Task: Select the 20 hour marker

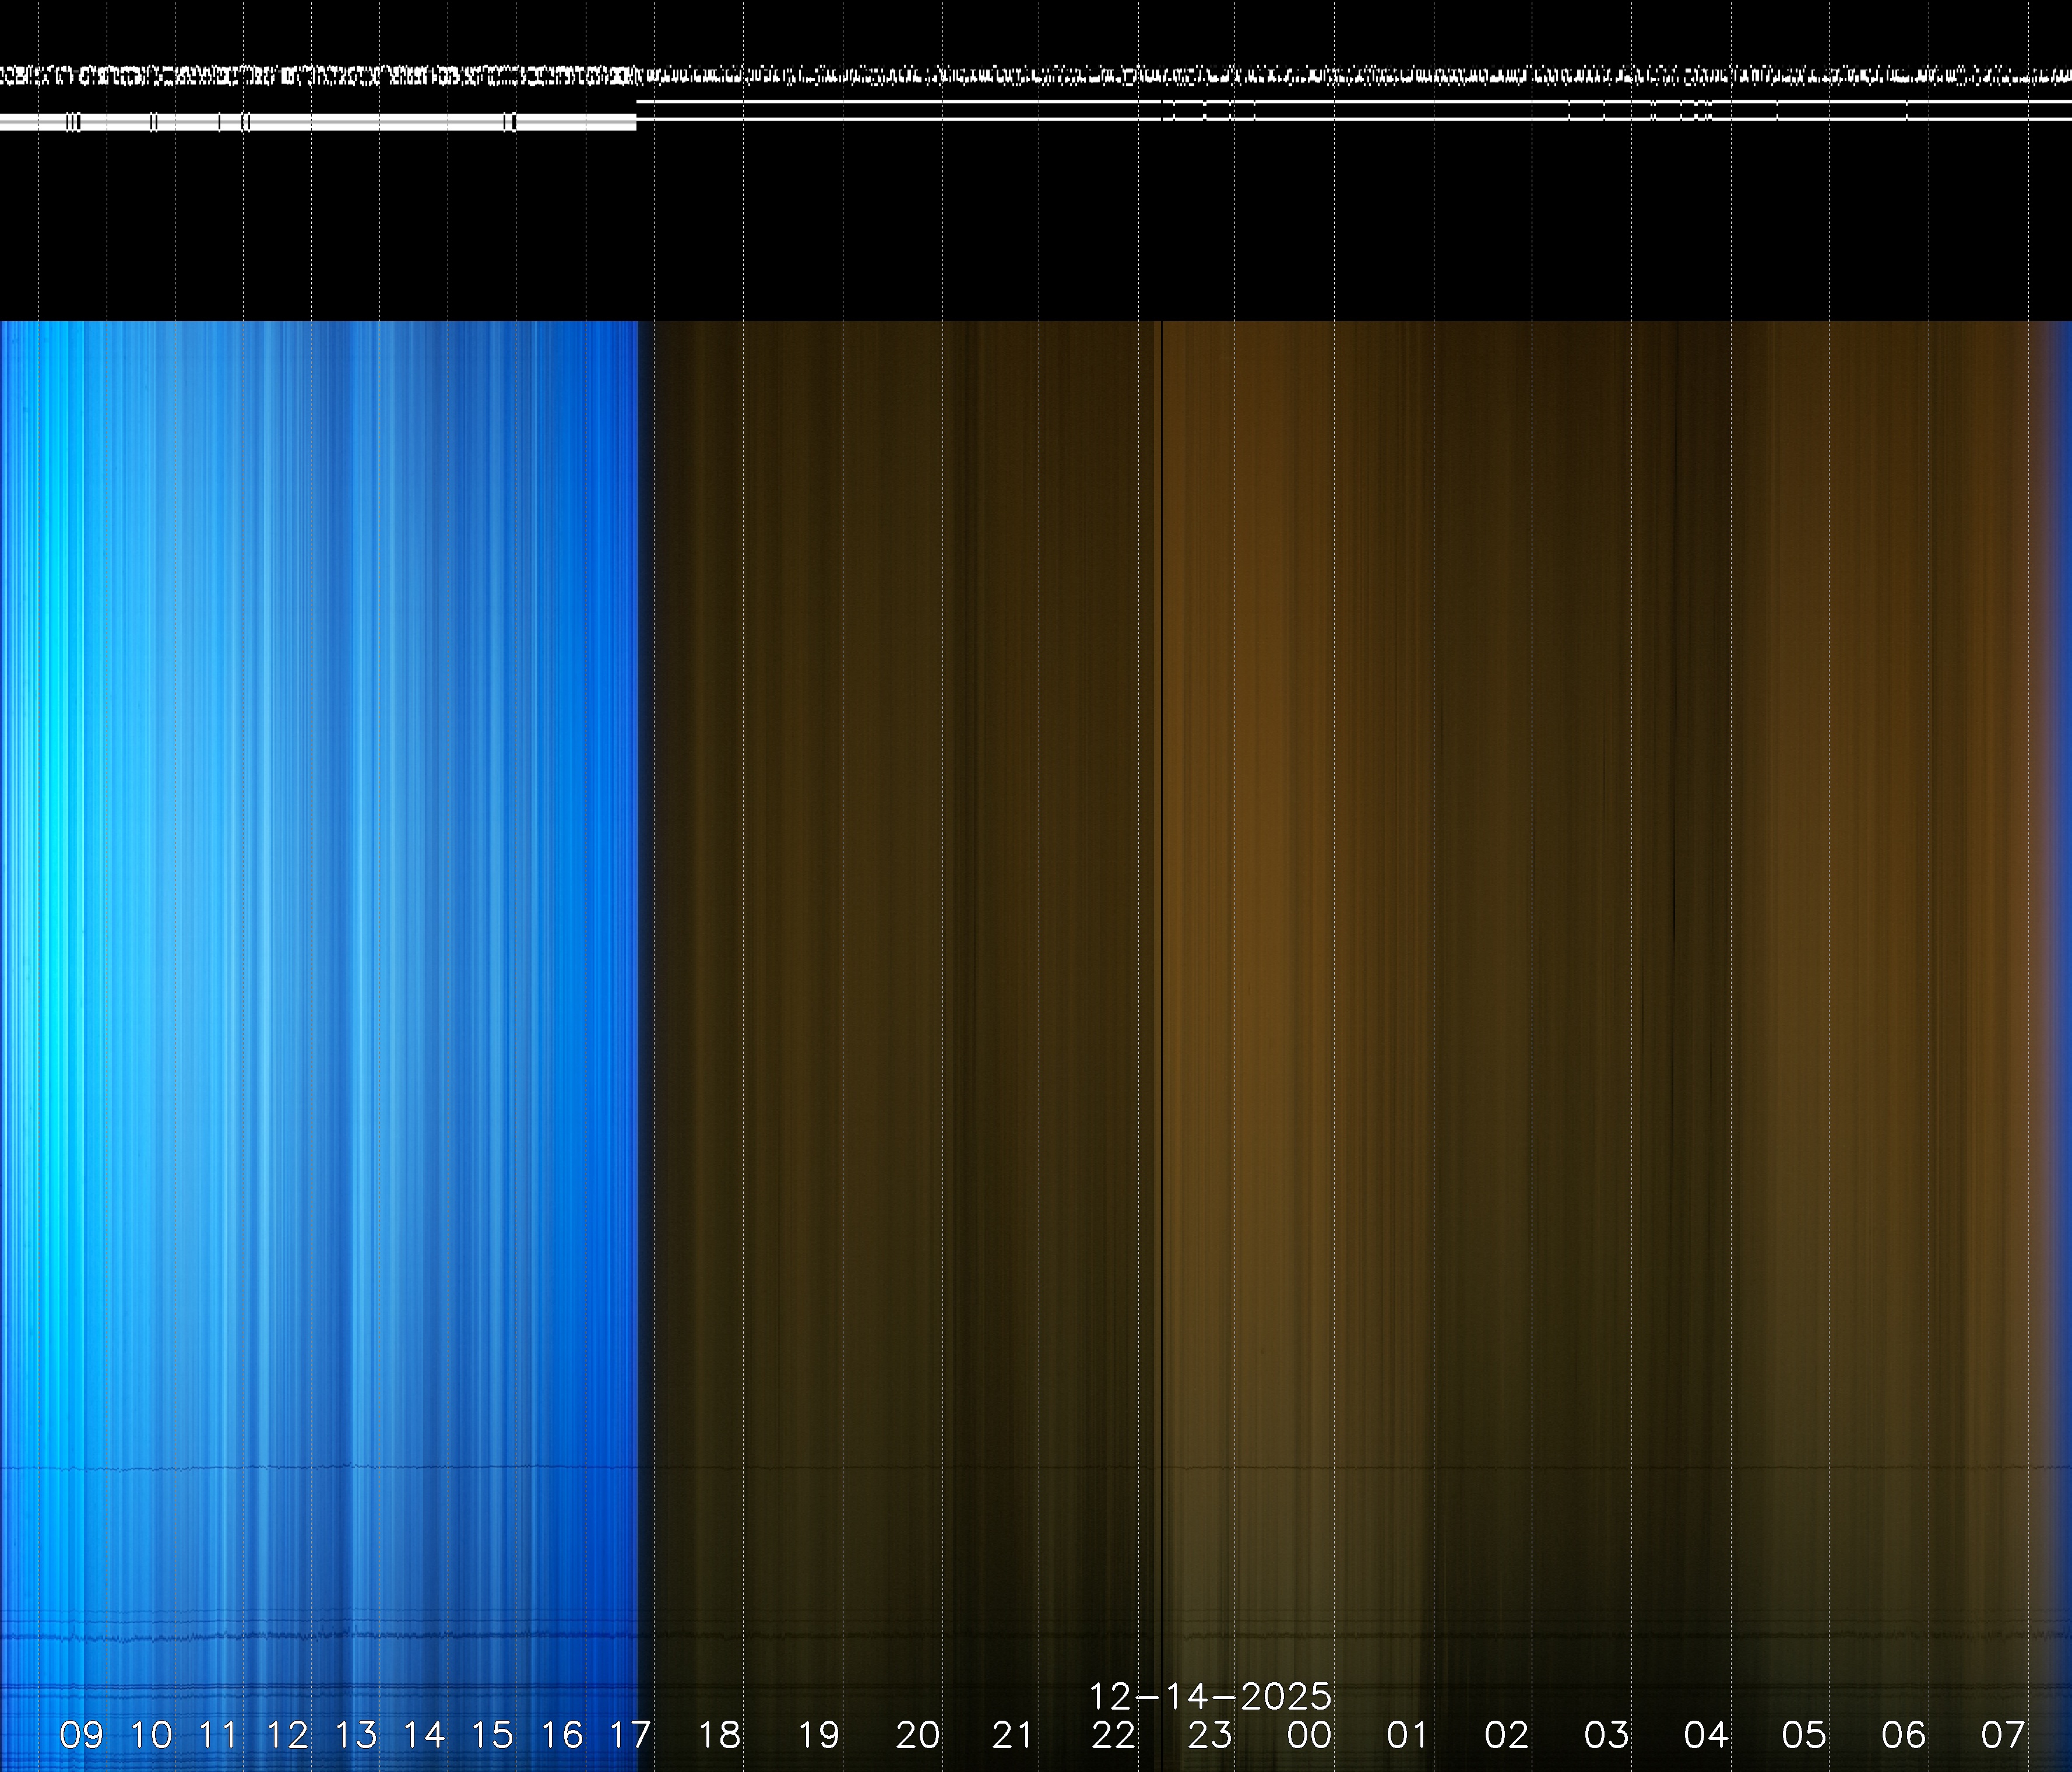Action: pyautogui.click(x=917, y=1735)
